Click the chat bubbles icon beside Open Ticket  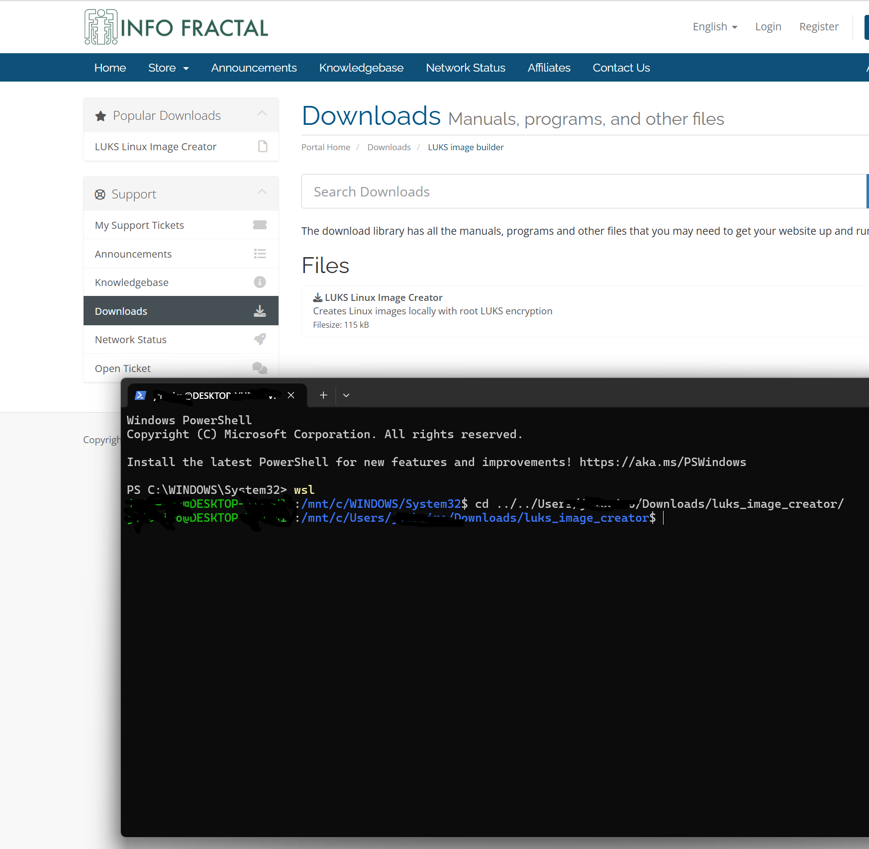(260, 368)
